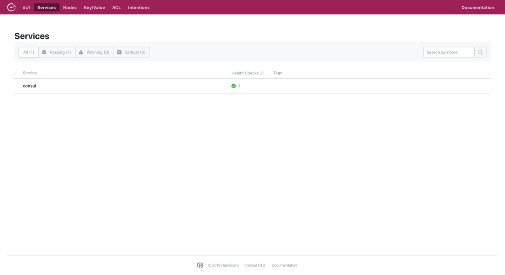Screen dimensions: 505x275
Task: Click the HashiCorp logo in the footer
Action: (200, 265)
